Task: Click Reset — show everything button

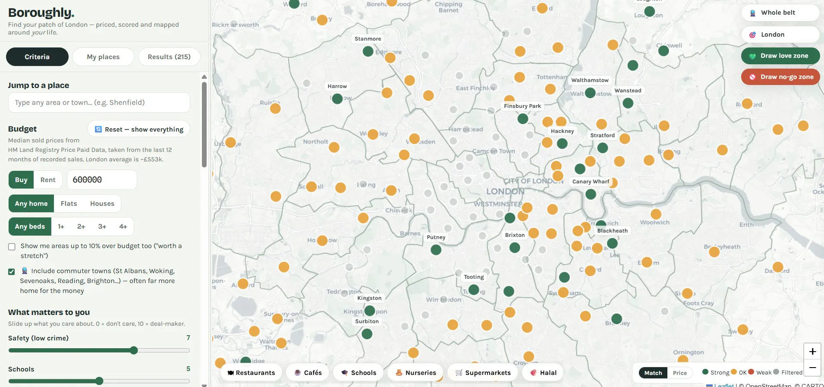Action: coord(139,129)
